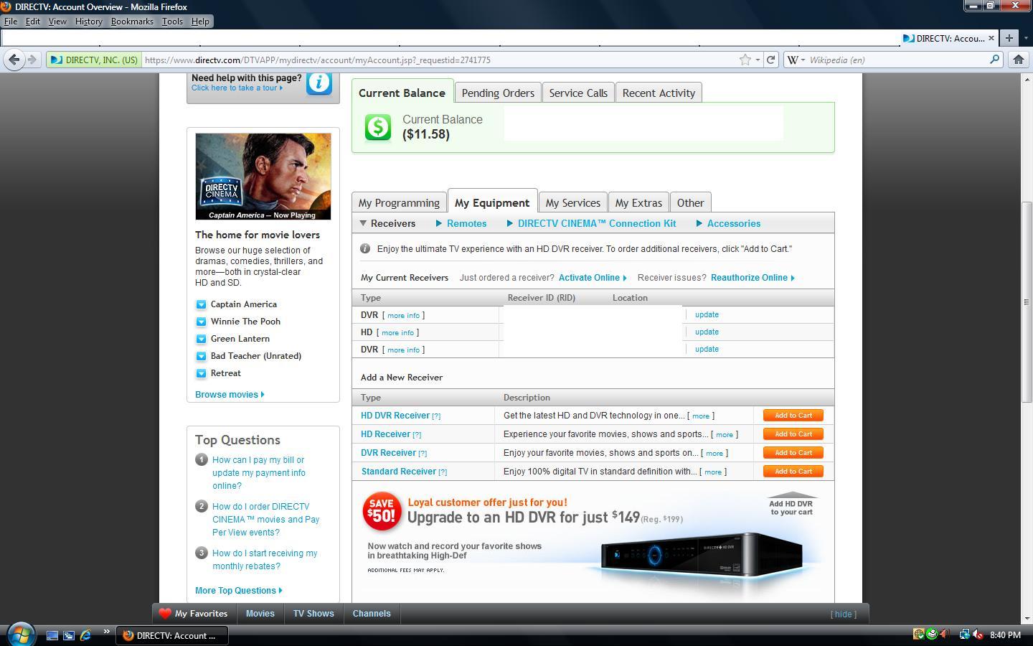Viewport: 1033px width, 646px height.
Task: Click the green dollar Current Balance icon
Action: (x=378, y=127)
